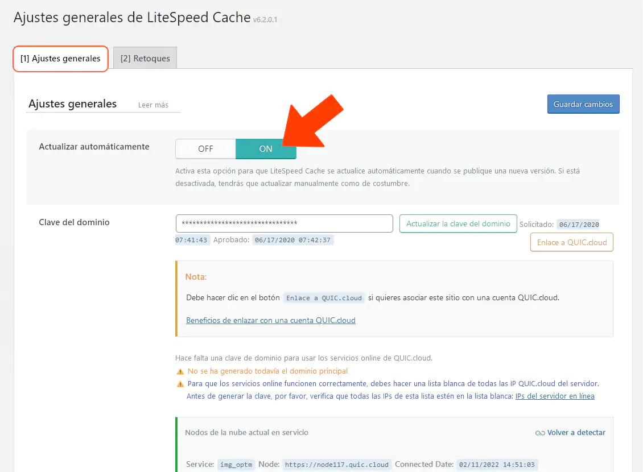
Task: Open the Leer más link
Action: 153,105
